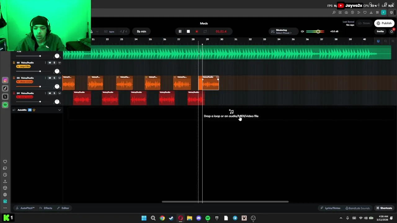The height and width of the screenshot is (223, 397).
Task: Click the download icon in left sidebar
Action: point(5,181)
